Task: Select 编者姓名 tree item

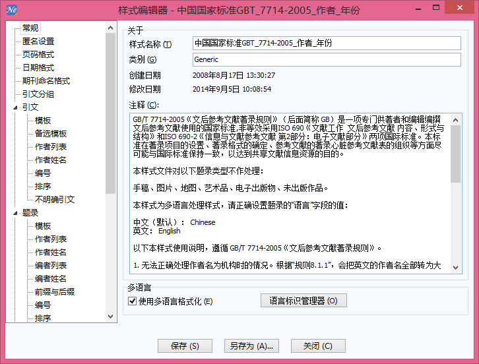Action: [51, 278]
